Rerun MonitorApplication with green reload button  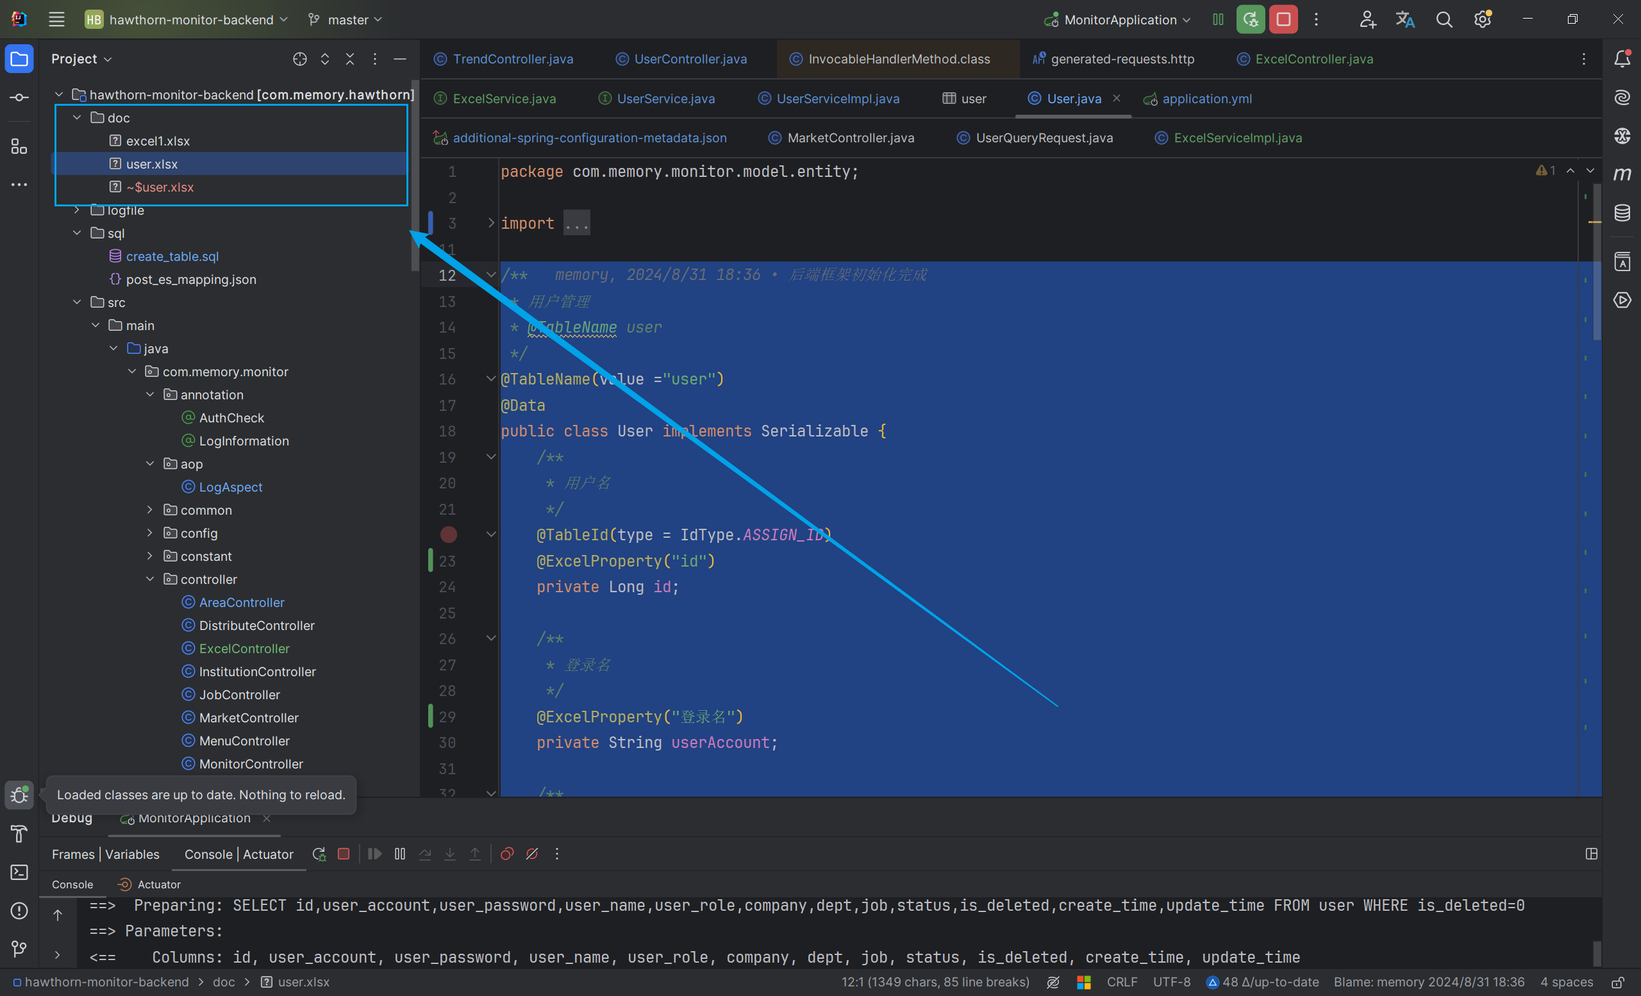tap(1250, 19)
